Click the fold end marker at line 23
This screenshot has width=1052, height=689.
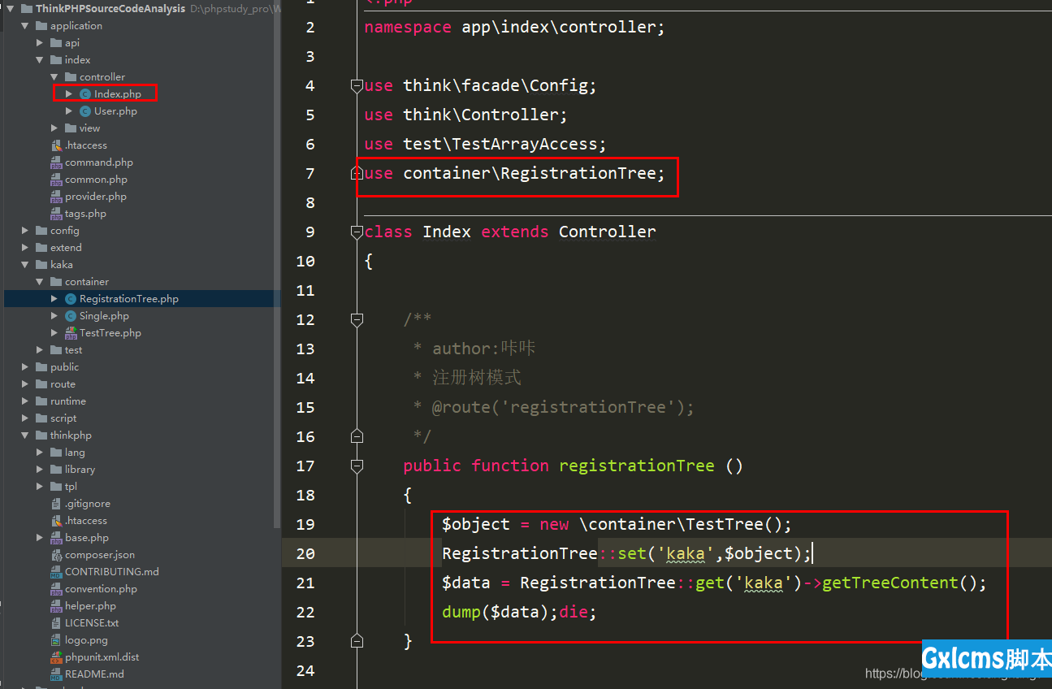[x=356, y=641]
